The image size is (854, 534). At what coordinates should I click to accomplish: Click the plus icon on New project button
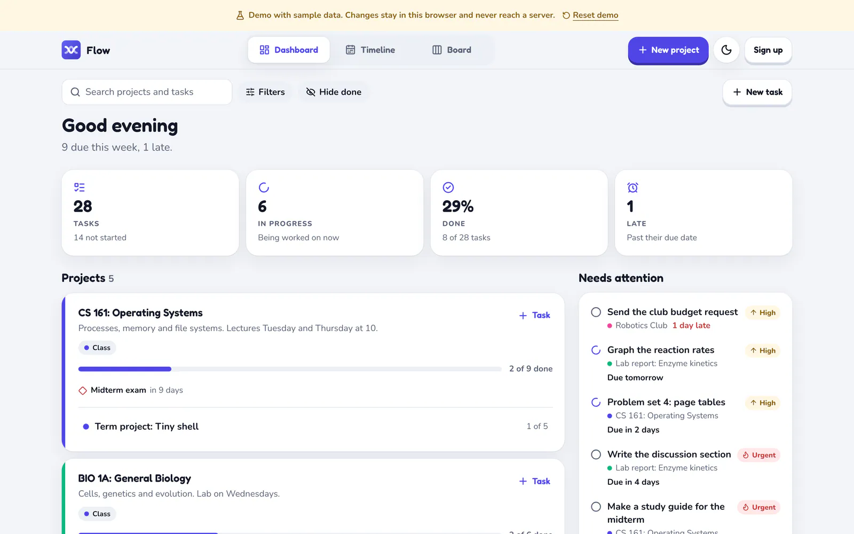click(x=643, y=50)
